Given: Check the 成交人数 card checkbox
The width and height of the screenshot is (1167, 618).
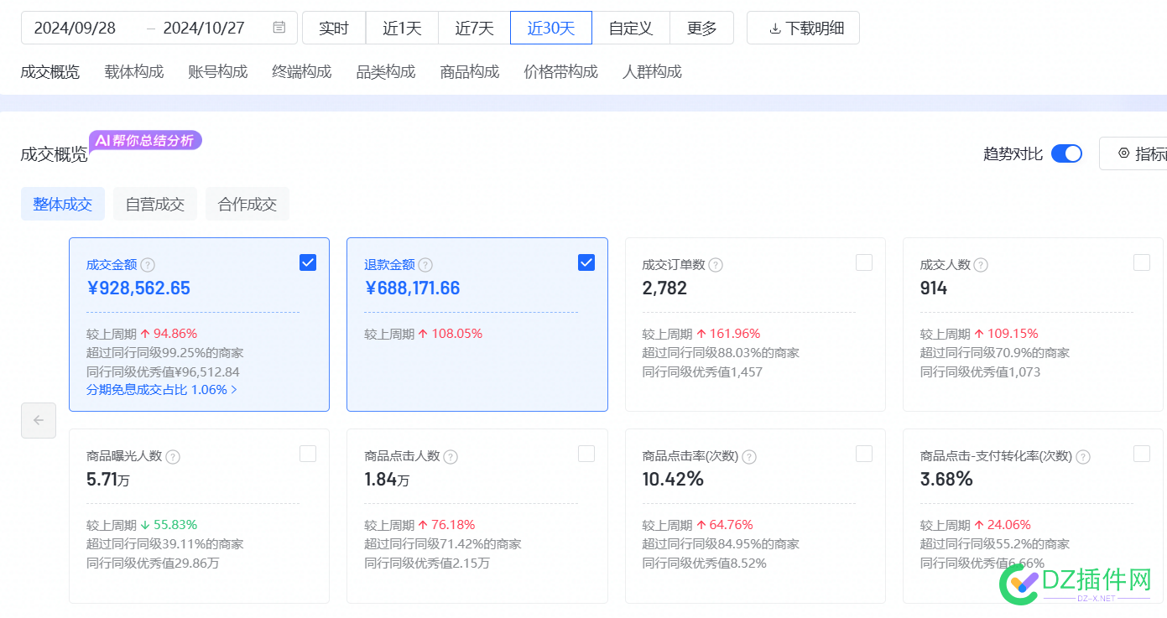Looking at the screenshot, I should pos(1142,262).
